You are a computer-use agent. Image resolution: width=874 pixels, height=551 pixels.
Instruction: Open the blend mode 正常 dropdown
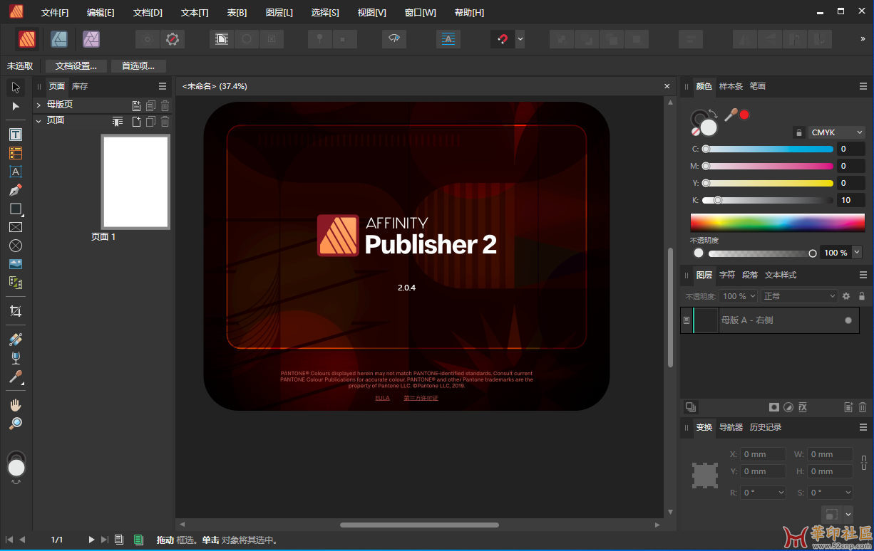pyautogui.click(x=799, y=296)
